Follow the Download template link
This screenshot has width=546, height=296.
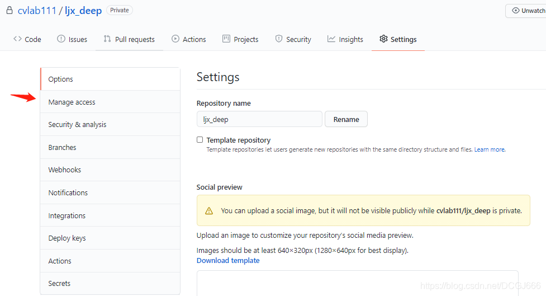coord(228,261)
